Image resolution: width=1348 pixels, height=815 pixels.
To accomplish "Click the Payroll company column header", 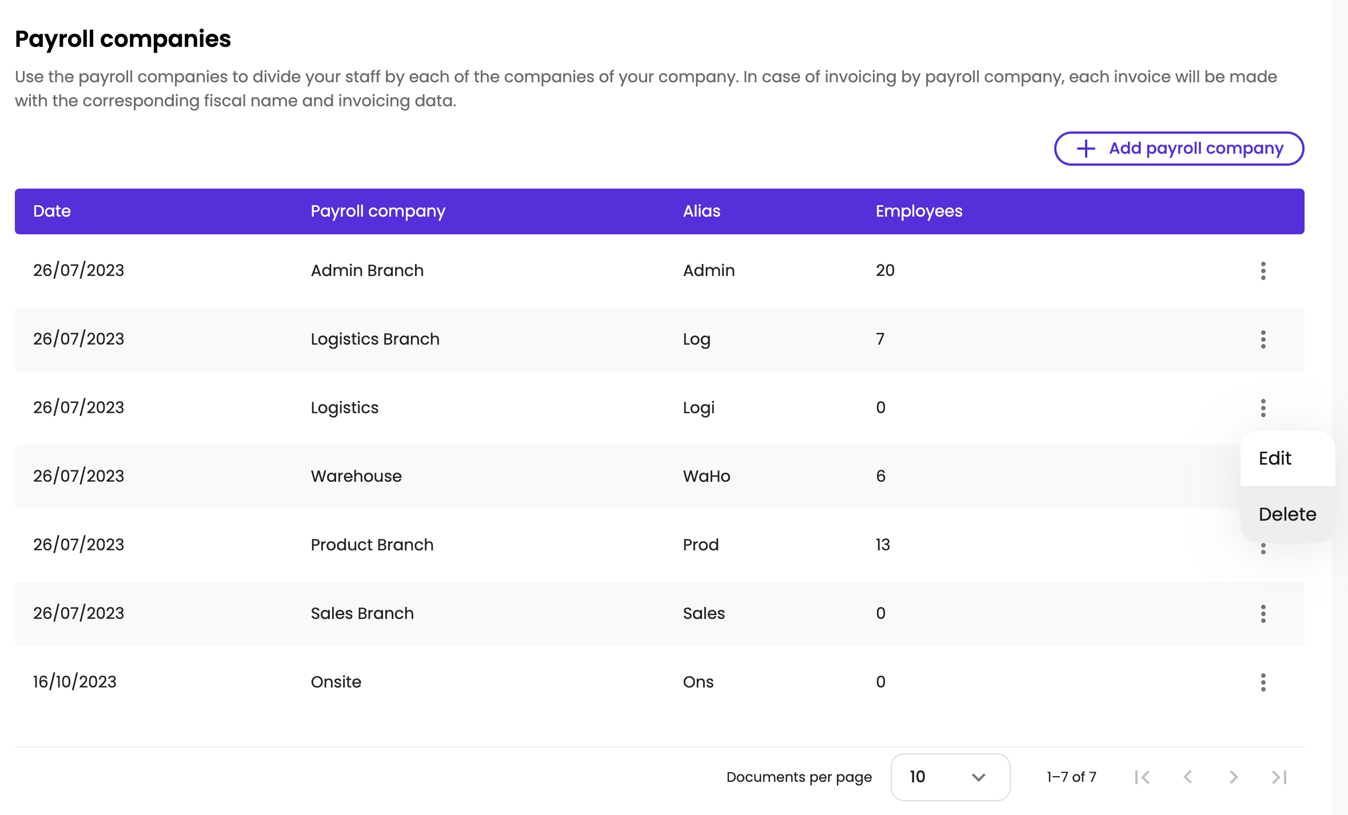I will tap(378, 211).
